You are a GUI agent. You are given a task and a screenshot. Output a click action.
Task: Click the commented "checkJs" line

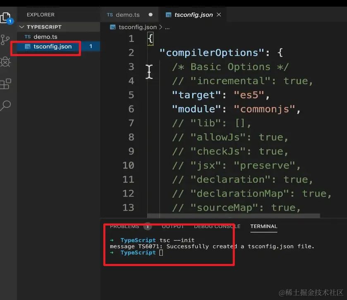230,151
